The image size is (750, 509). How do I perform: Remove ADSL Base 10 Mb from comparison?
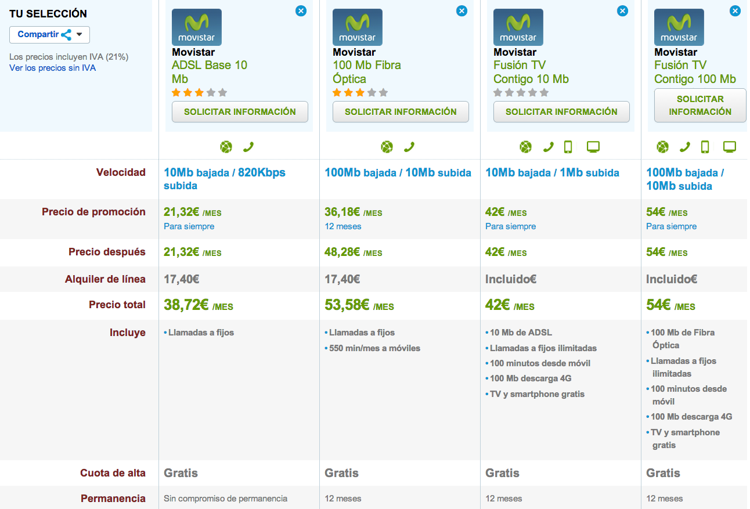pos(301,10)
